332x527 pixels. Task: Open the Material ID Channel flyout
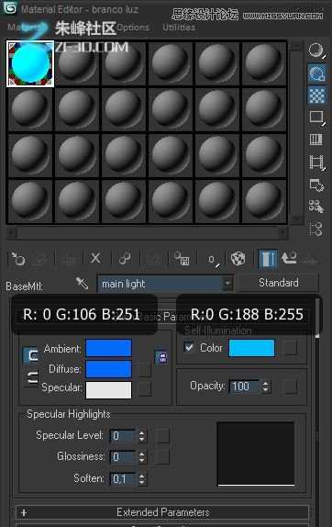click(213, 260)
